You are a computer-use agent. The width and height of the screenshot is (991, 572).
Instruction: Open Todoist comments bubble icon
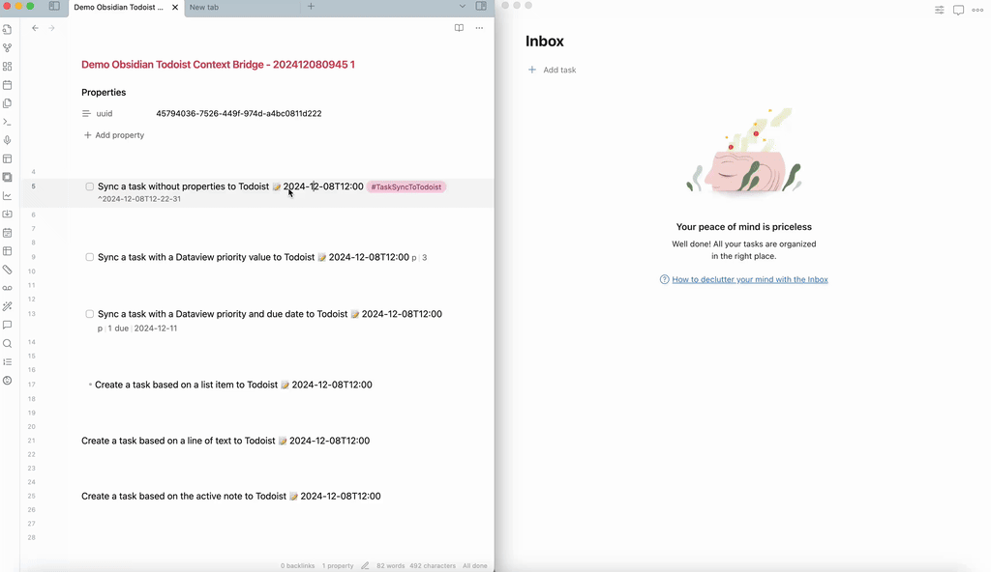pyautogui.click(x=958, y=10)
